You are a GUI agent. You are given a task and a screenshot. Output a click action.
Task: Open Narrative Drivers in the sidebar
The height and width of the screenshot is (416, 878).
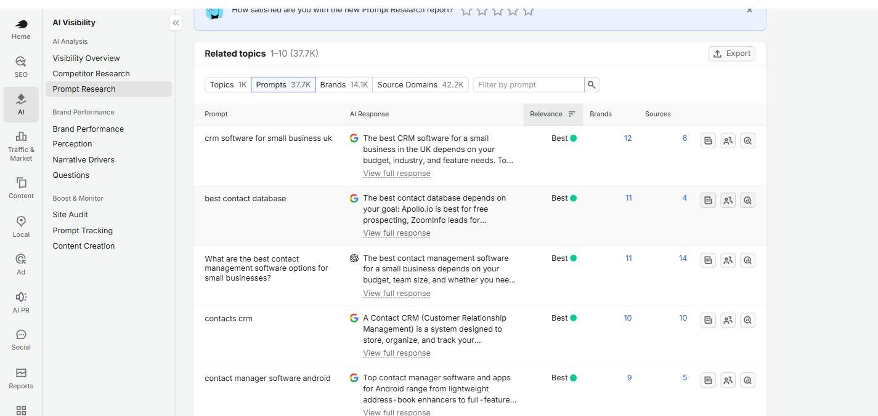[83, 160]
